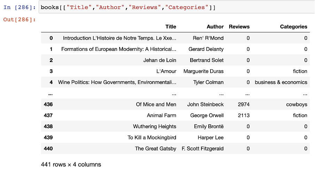Select the row index 0 cell

click(x=51, y=38)
